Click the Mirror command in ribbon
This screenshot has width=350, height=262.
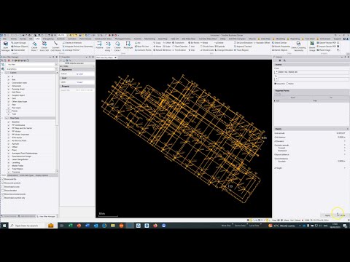(x=167, y=50)
